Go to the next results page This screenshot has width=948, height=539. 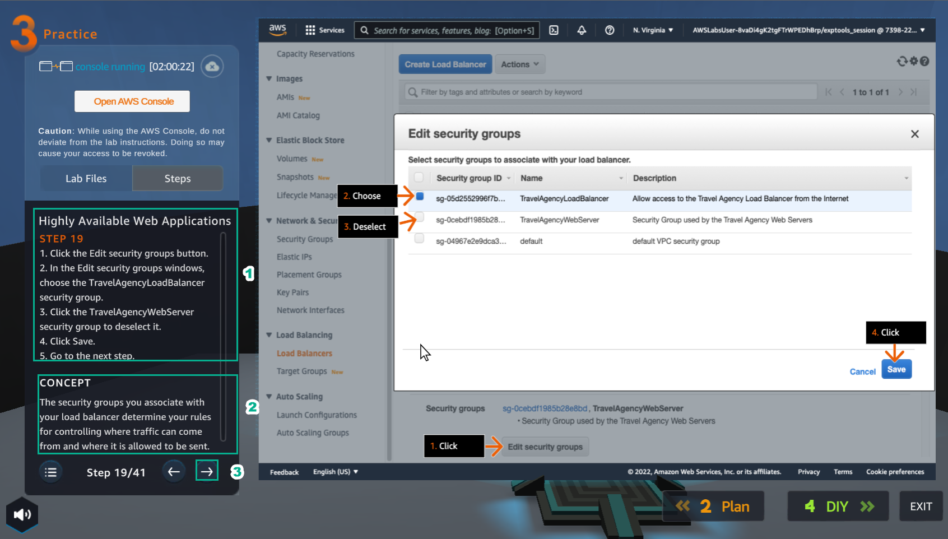[900, 92]
